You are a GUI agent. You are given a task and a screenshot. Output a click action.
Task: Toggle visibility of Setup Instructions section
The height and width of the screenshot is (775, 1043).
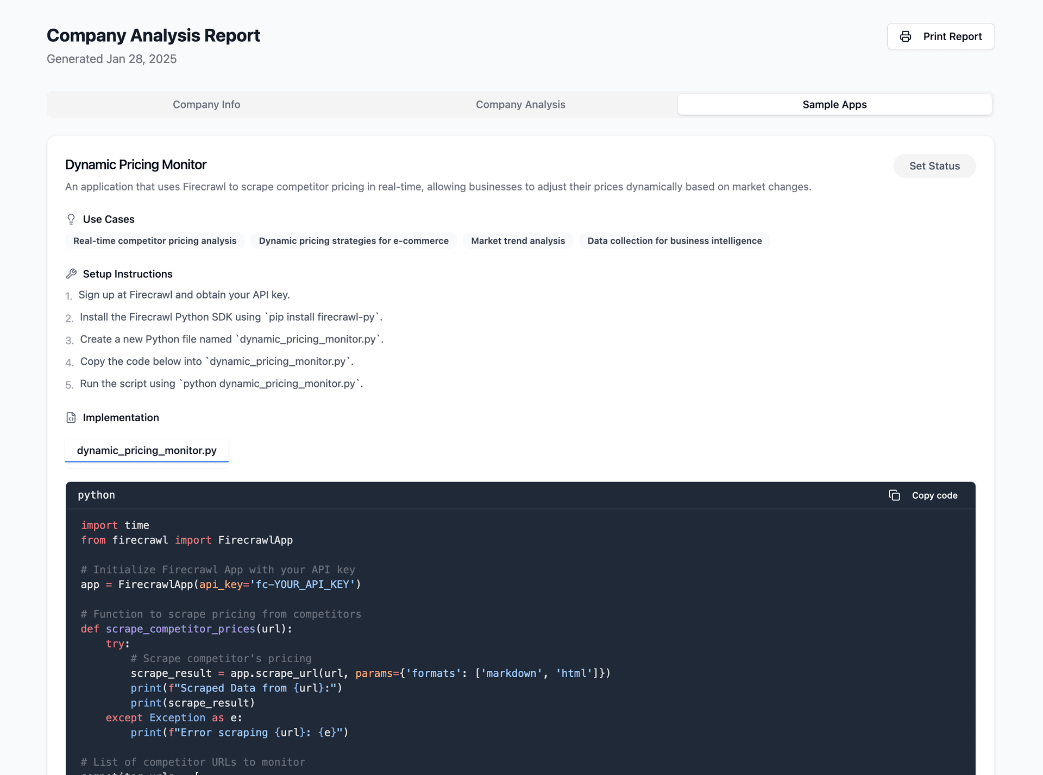[x=127, y=274]
